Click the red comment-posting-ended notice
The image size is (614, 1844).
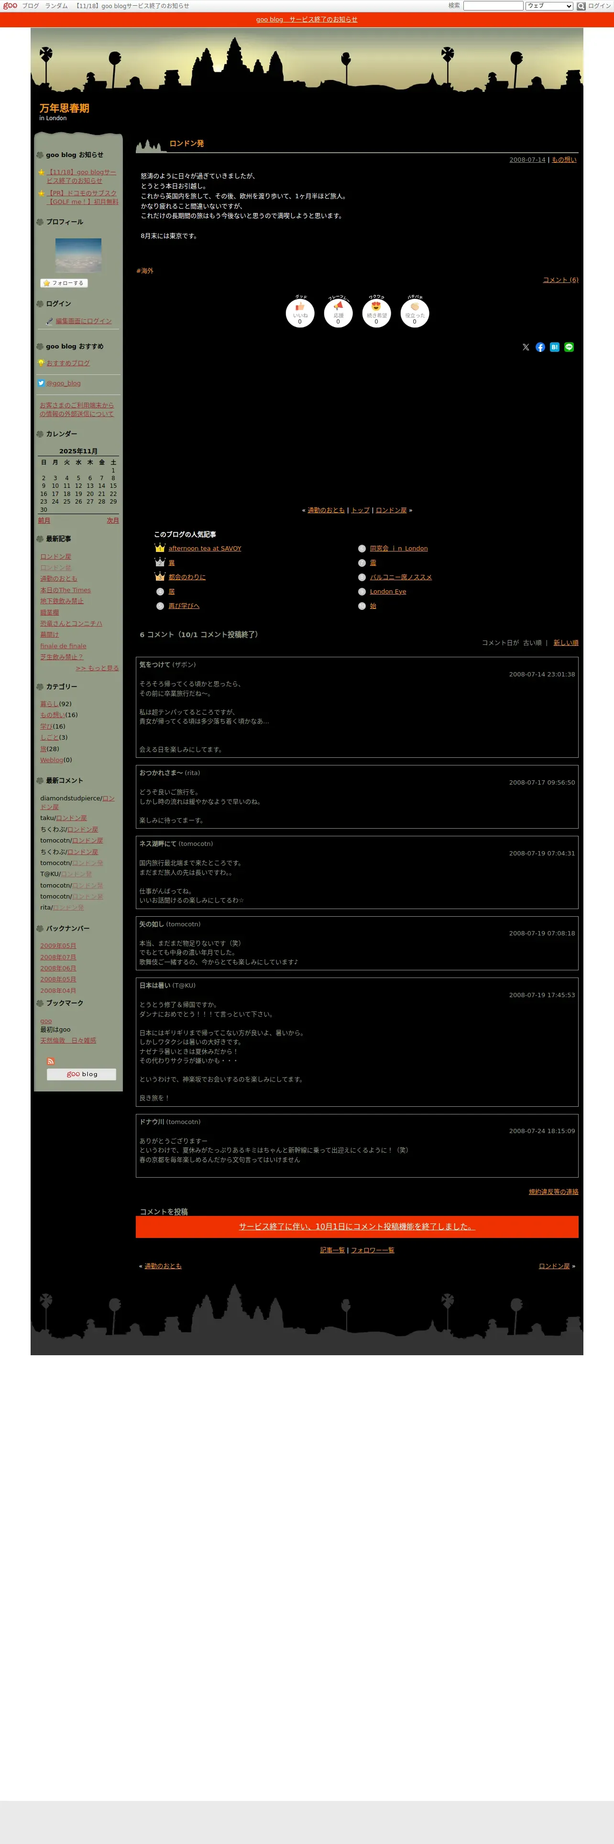(x=357, y=1226)
